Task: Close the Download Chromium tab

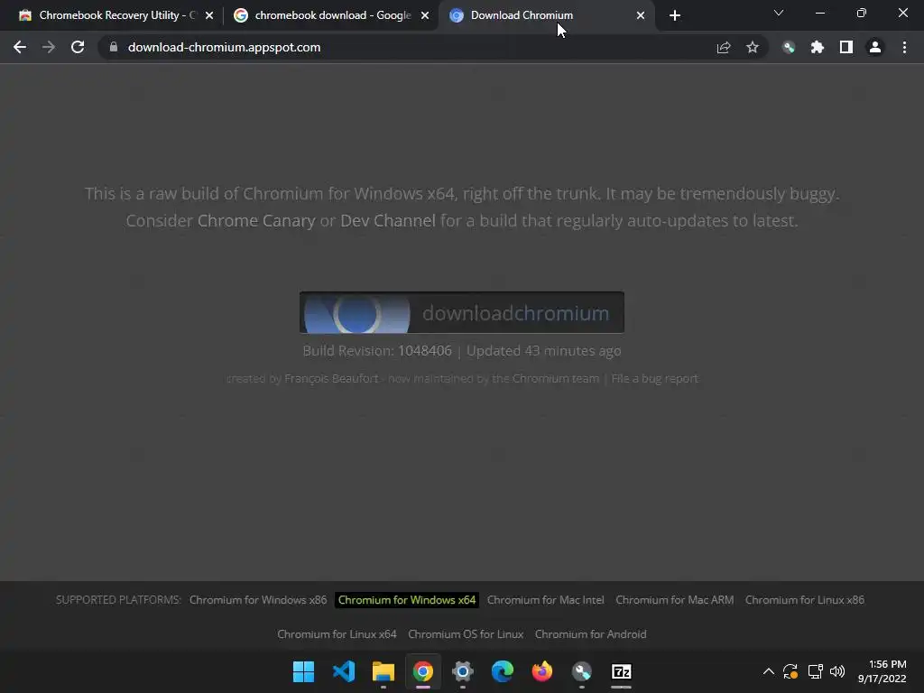Action: [641, 15]
